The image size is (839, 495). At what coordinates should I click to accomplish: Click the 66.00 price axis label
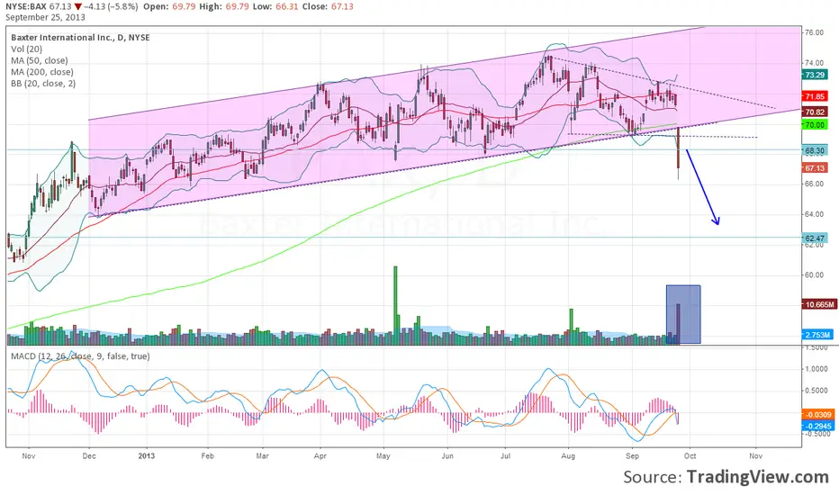815,184
